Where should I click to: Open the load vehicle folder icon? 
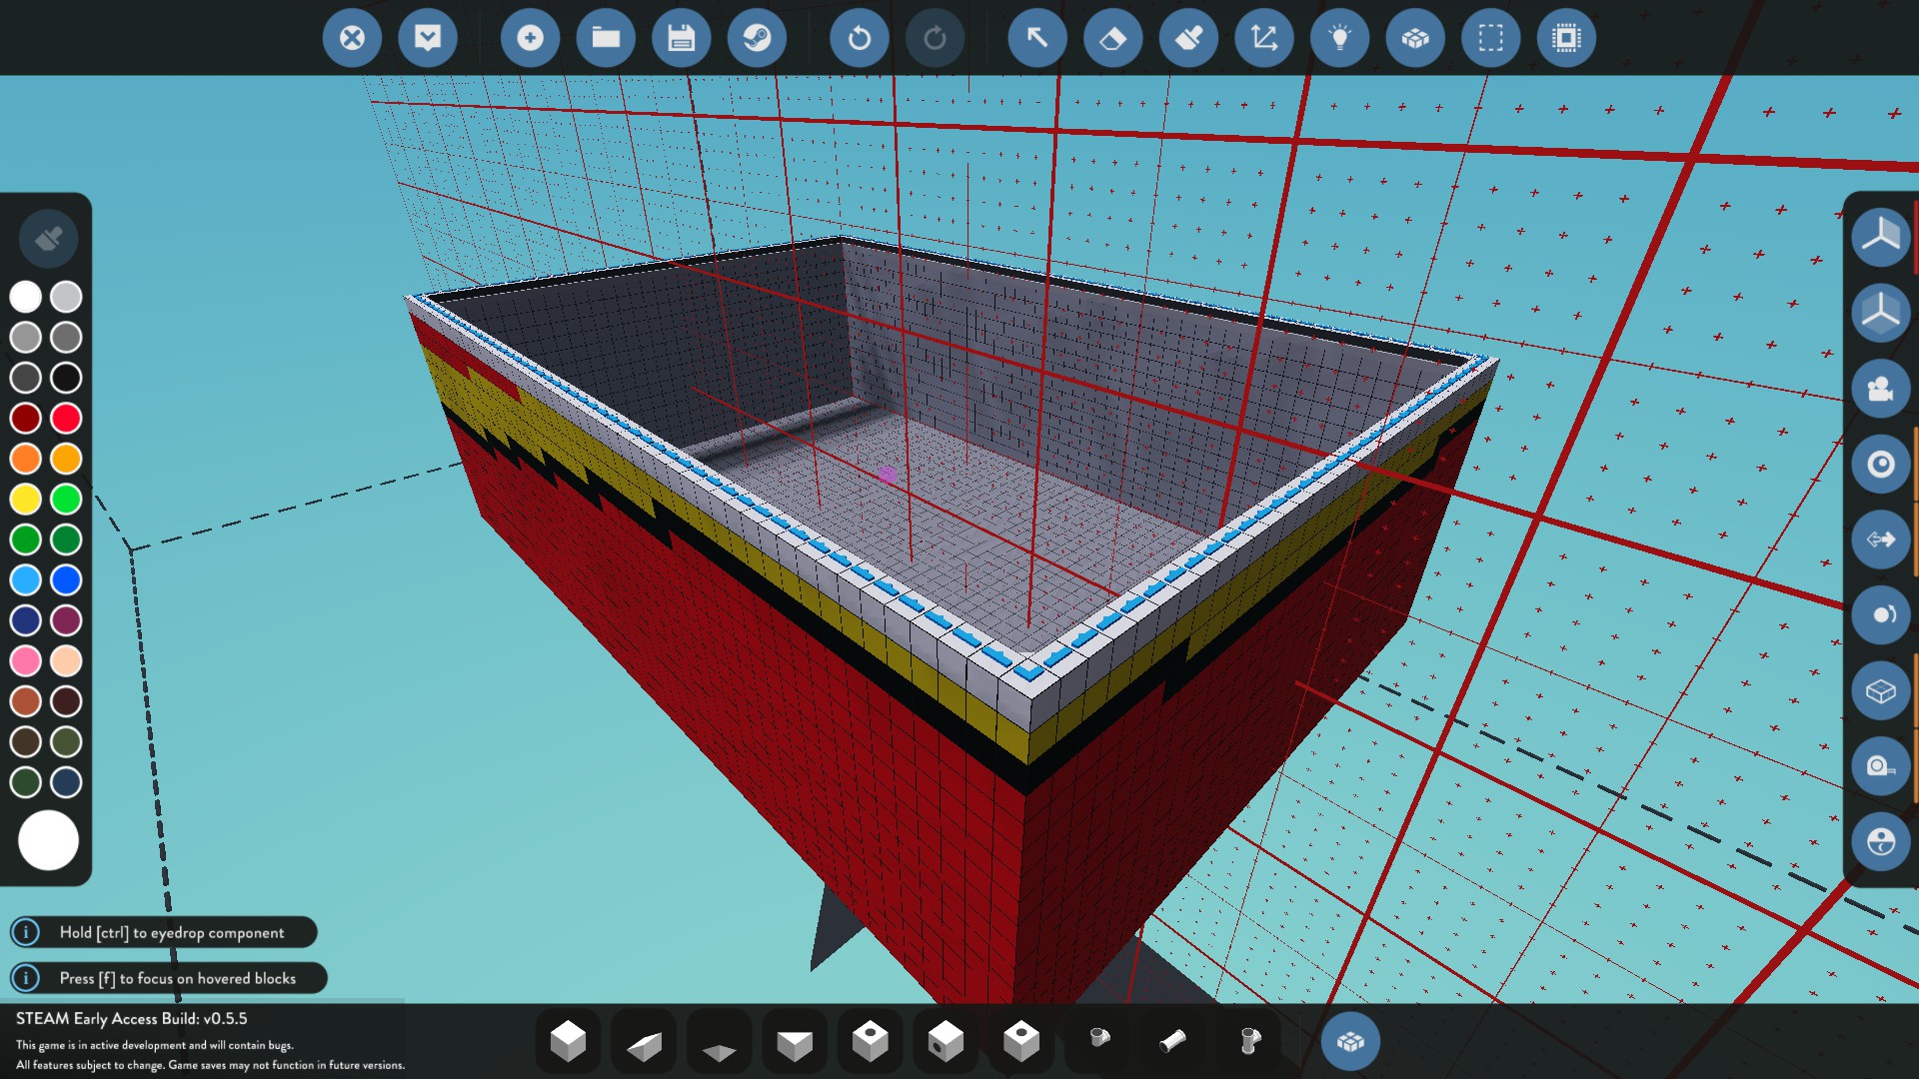[606, 39]
